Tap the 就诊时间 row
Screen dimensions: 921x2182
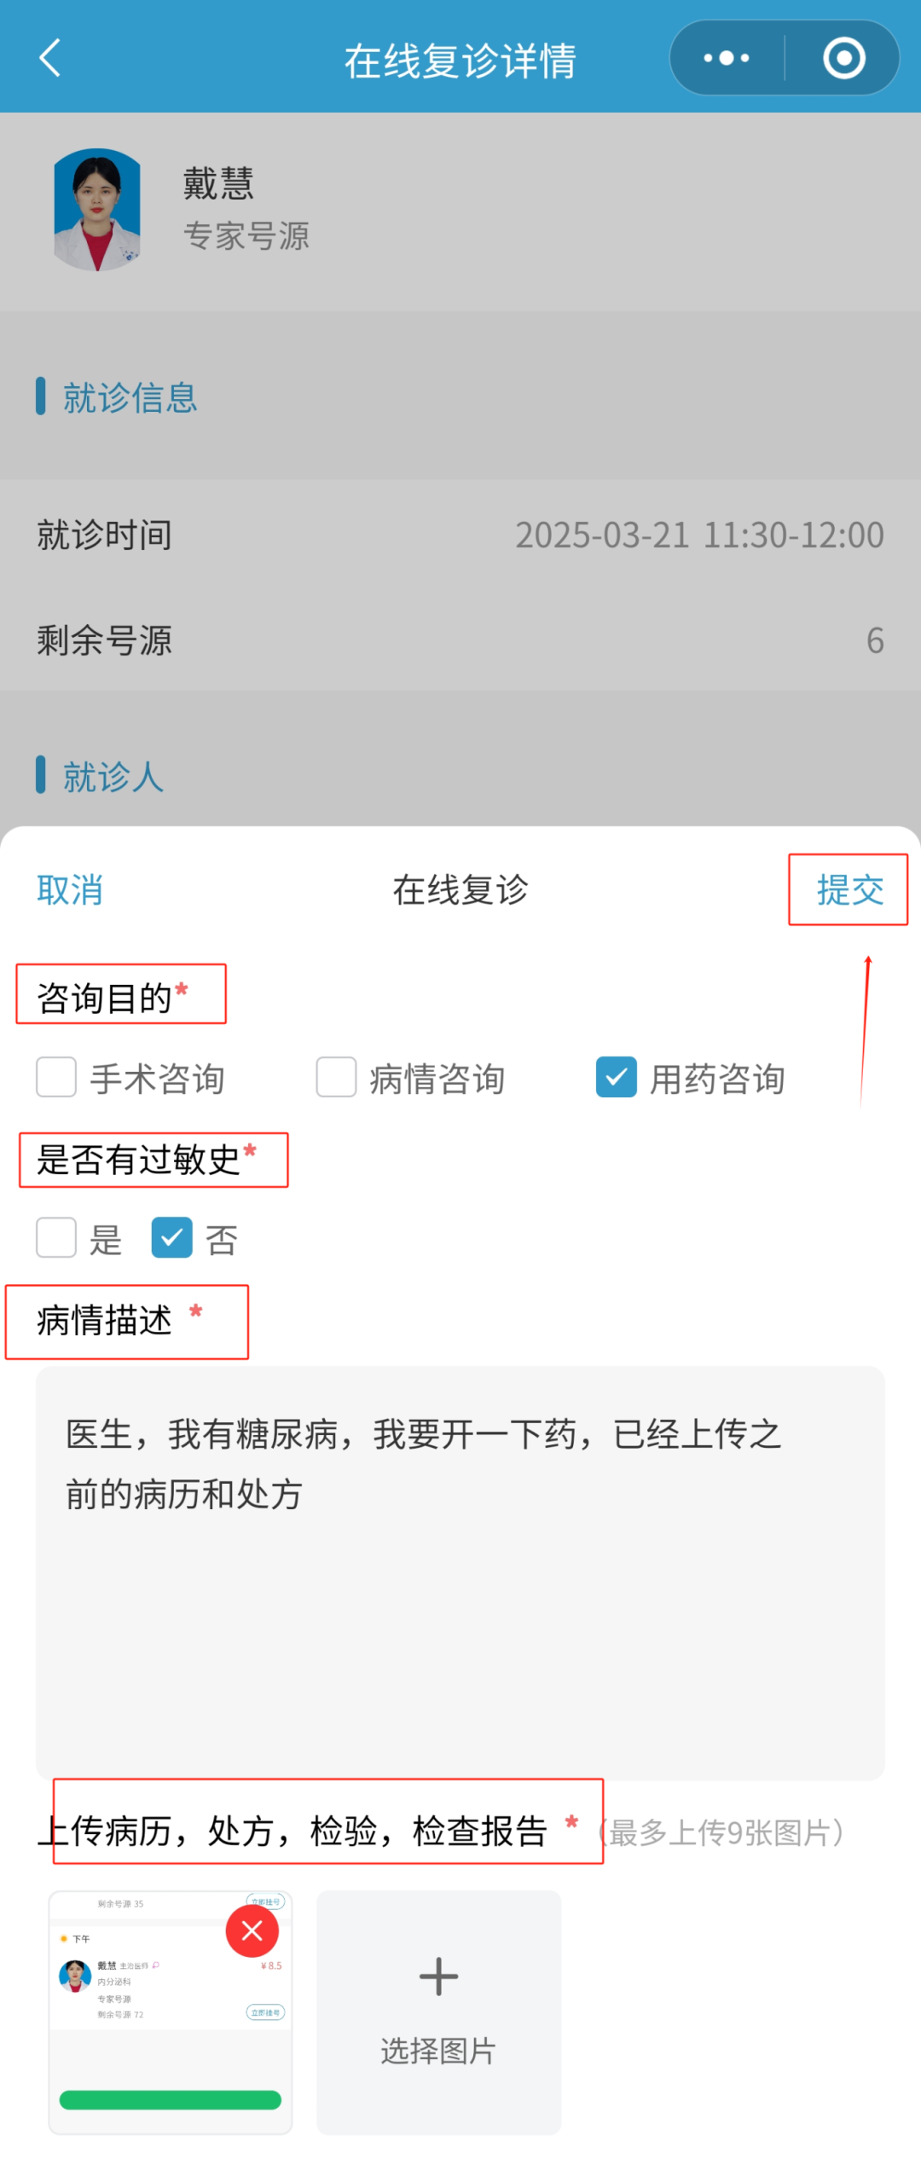click(x=460, y=535)
